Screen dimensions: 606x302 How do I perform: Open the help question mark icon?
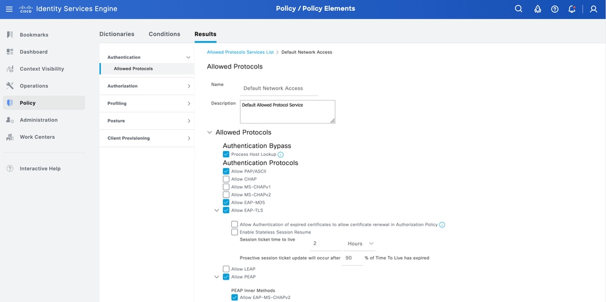point(555,9)
